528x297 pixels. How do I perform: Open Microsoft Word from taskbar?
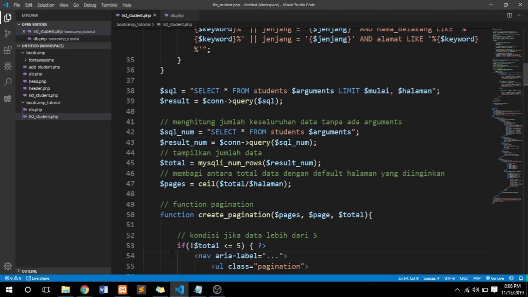pyautogui.click(x=104, y=290)
